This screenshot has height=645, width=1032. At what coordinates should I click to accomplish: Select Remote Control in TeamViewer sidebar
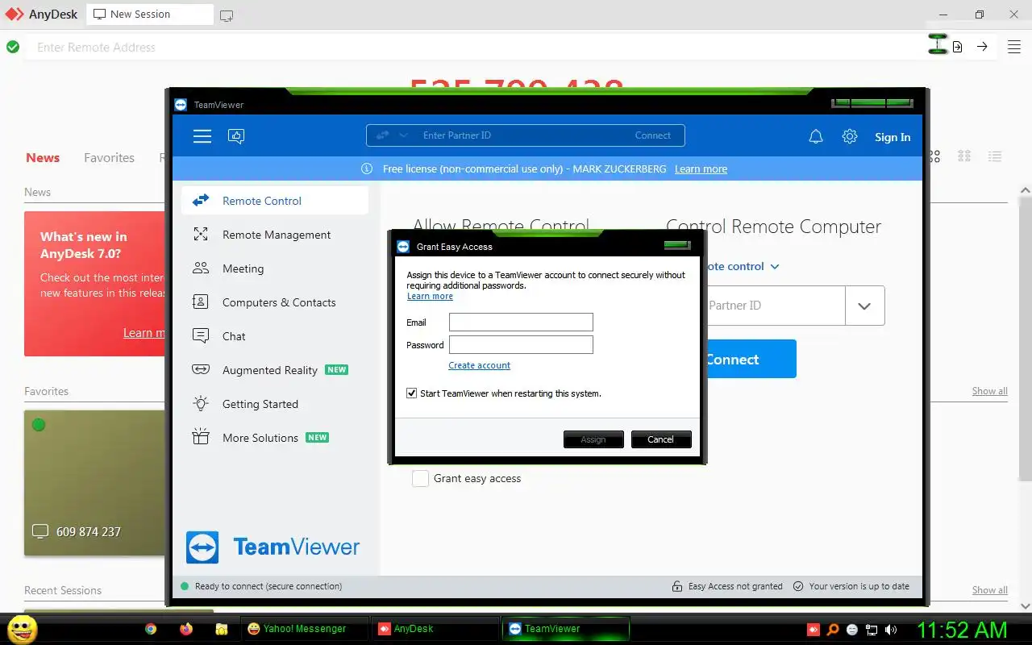[x=275, y=201]
